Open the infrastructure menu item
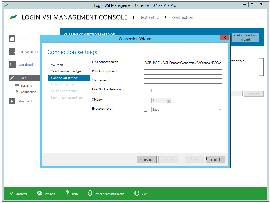Viewport: 270px width, 203px height. 28,52
